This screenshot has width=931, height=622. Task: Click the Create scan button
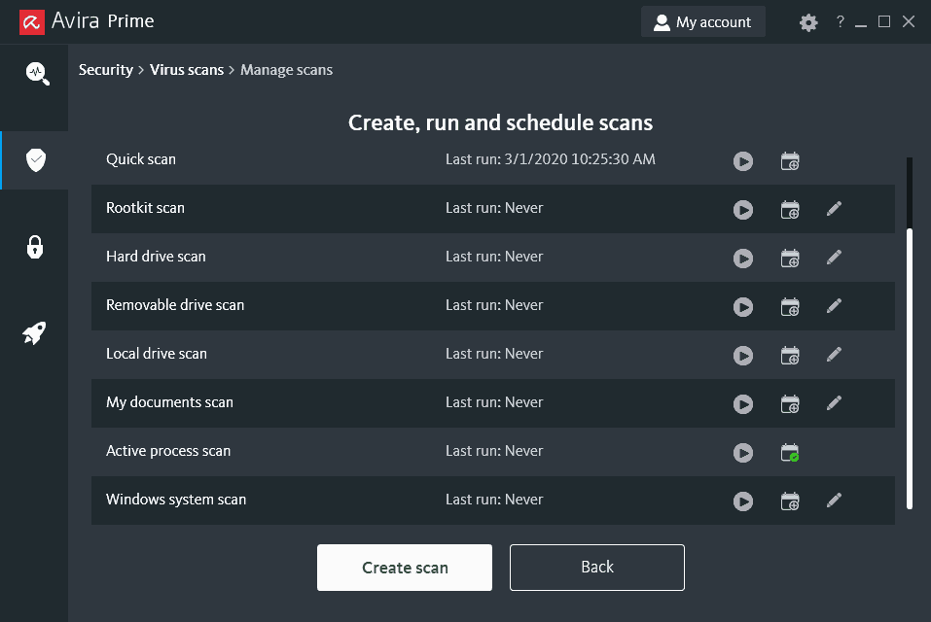405,568
